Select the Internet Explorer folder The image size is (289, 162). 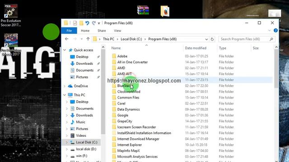tap(130, 145)
